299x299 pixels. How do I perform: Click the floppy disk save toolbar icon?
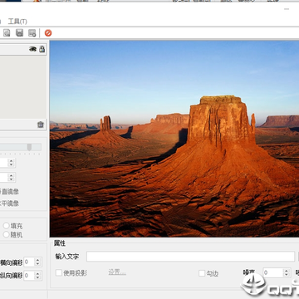[x=19, y=33]
